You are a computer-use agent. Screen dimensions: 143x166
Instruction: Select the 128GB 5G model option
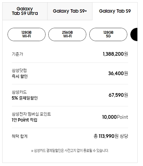pyautogui.click(x=108, y=34)
